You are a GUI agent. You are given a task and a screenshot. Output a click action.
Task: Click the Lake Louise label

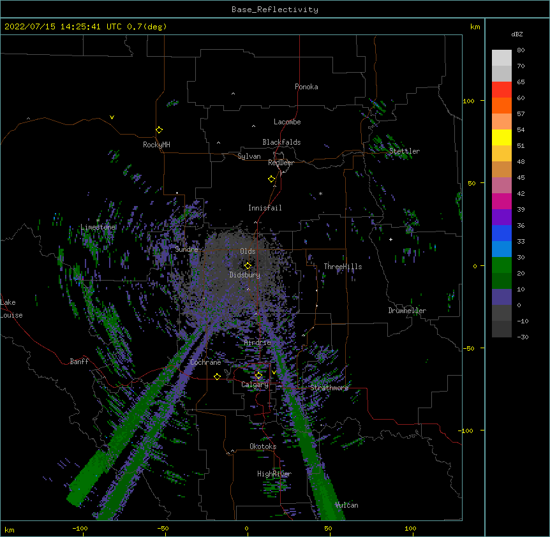10,309
